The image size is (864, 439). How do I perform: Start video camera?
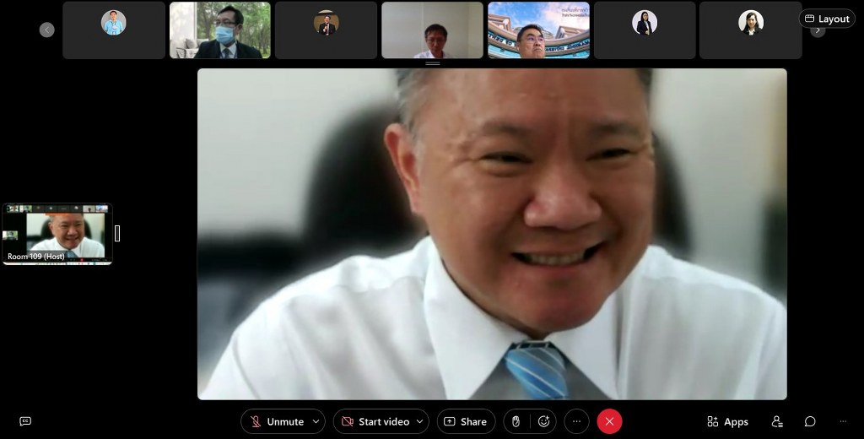tap(375, 421)
